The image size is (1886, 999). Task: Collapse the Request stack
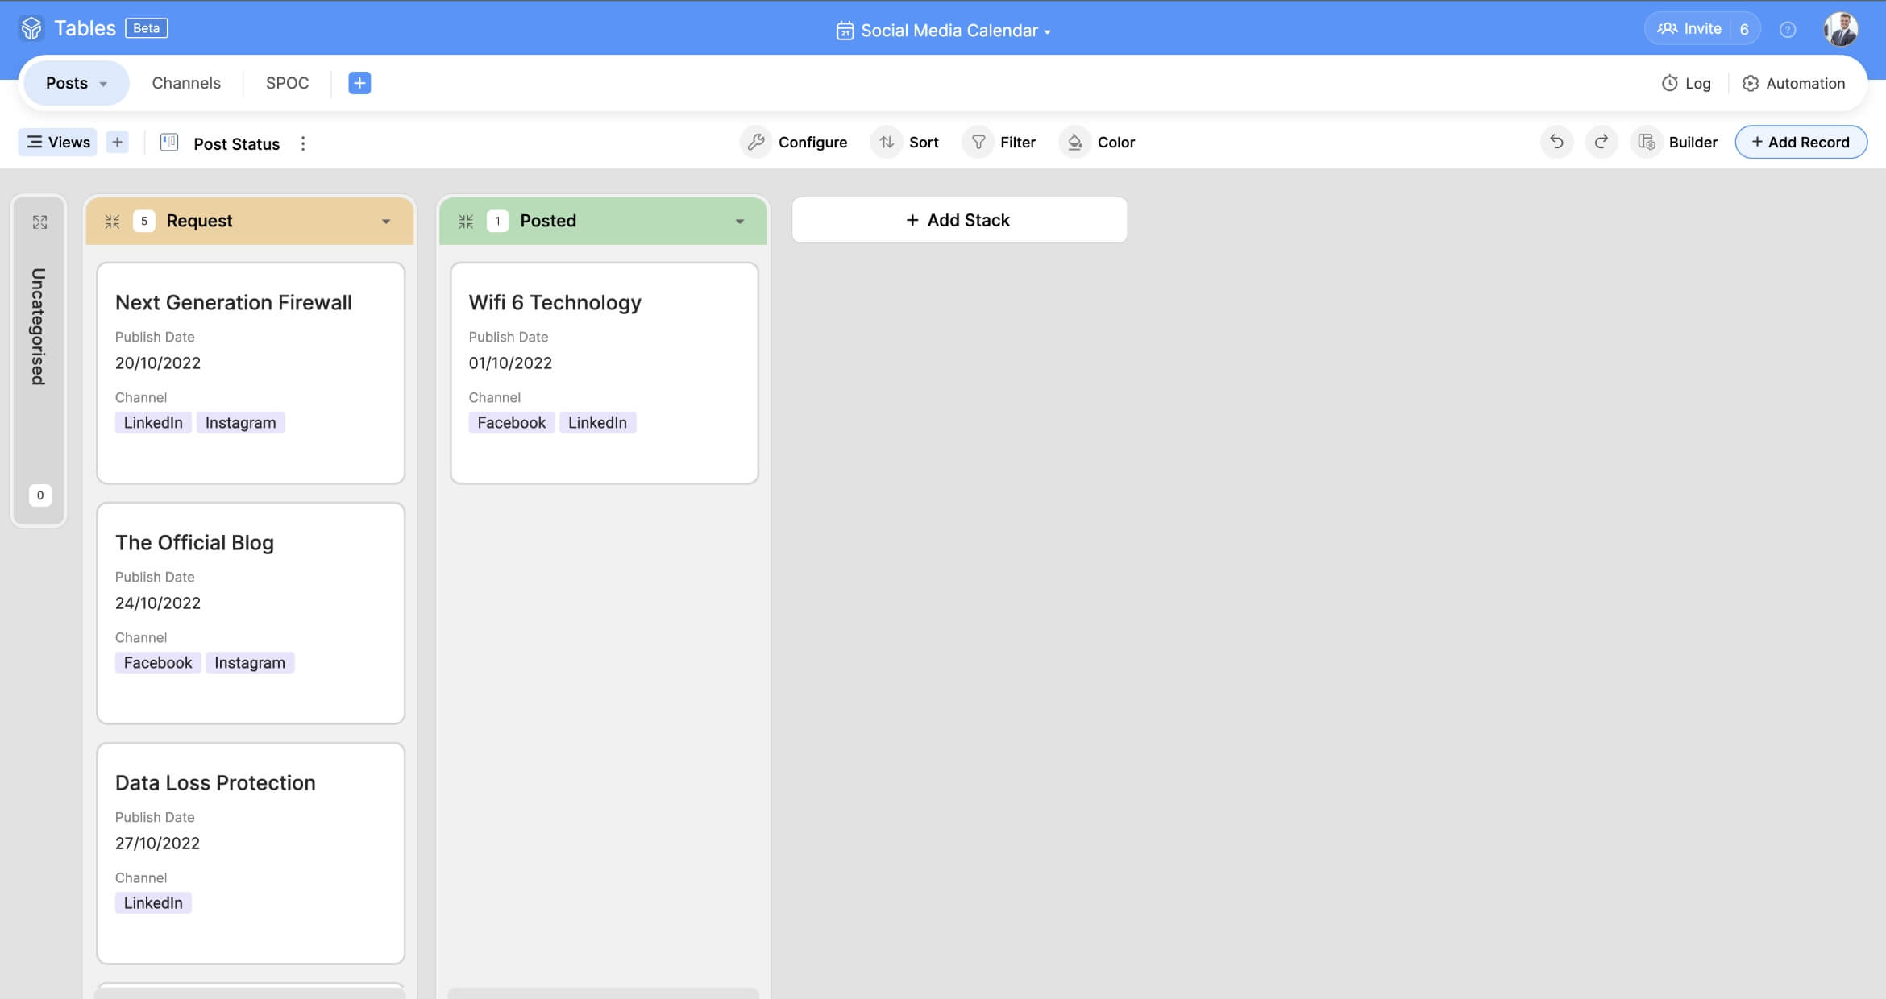(x=112, y=221)
